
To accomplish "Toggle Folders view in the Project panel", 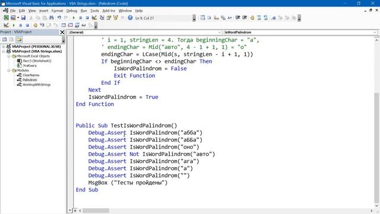I will tap(19, 39).
